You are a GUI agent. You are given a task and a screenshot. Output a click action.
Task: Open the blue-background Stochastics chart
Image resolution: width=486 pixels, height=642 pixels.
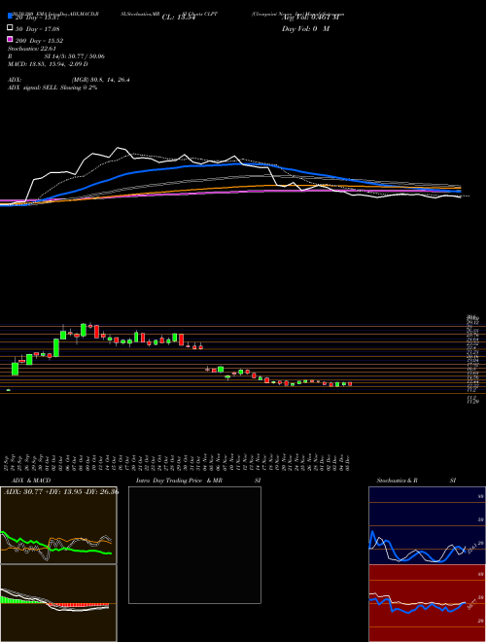(x=427, y=525)
